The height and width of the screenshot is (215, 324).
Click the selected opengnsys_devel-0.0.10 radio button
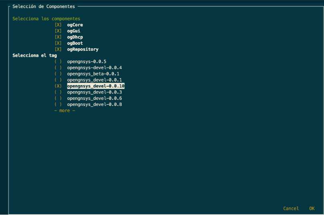pyautogui.click(x=58, y=86)
